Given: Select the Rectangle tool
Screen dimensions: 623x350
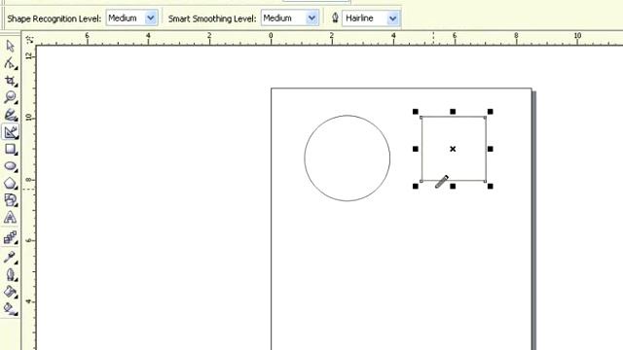Looking at the screenshot, I should (10, 149).
